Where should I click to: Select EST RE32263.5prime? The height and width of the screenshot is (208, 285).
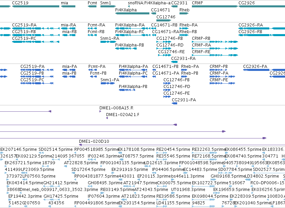point(209,149)
